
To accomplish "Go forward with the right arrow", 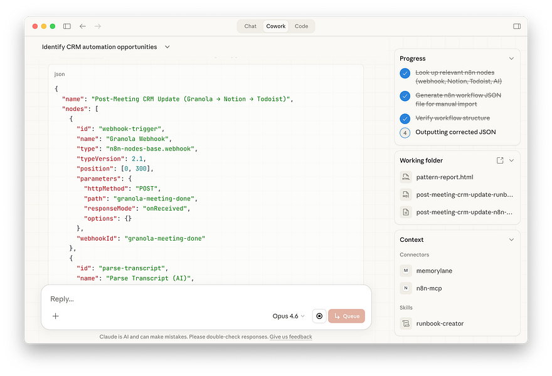I will point(97,26).
